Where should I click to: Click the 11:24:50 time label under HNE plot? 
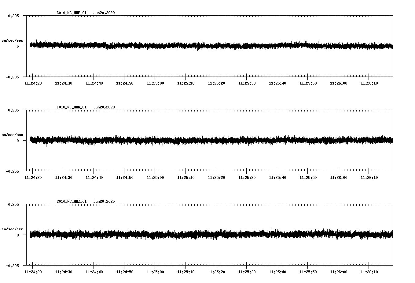125,83
